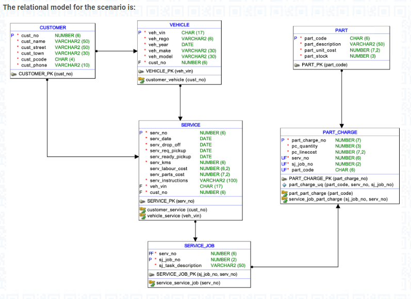This screenshot has height=299, width=411.
Task: Select the VEHICLE table title
Action: pos(179,25)
